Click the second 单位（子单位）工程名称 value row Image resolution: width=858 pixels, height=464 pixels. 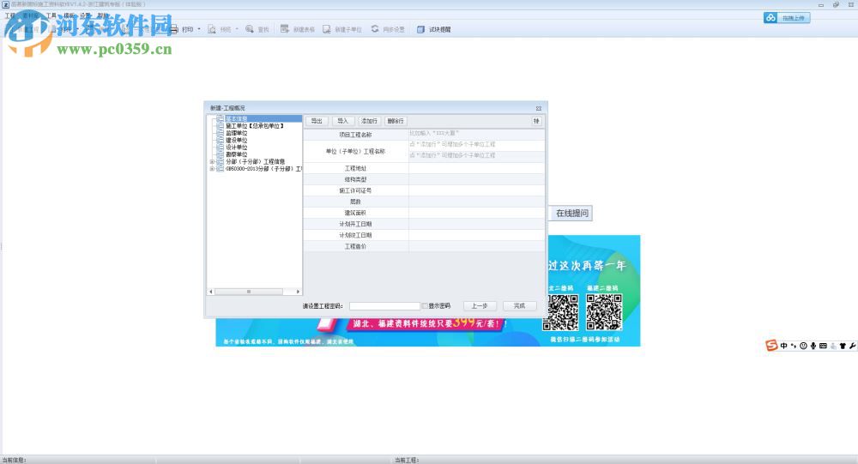(476, 156)
